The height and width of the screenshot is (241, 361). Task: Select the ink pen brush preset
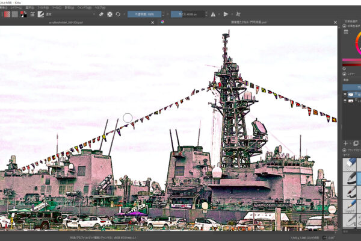point(350,178)
